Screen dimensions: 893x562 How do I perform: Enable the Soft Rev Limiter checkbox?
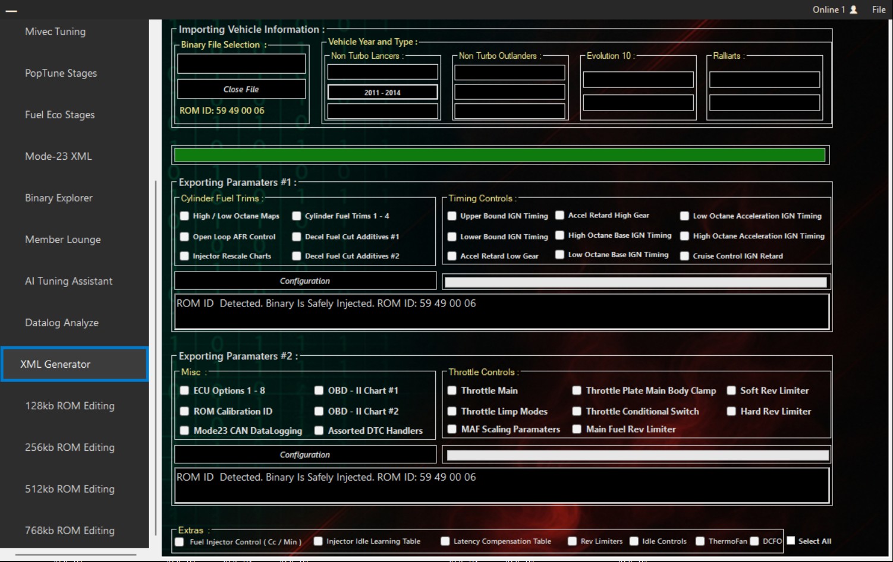click(731, 390)
